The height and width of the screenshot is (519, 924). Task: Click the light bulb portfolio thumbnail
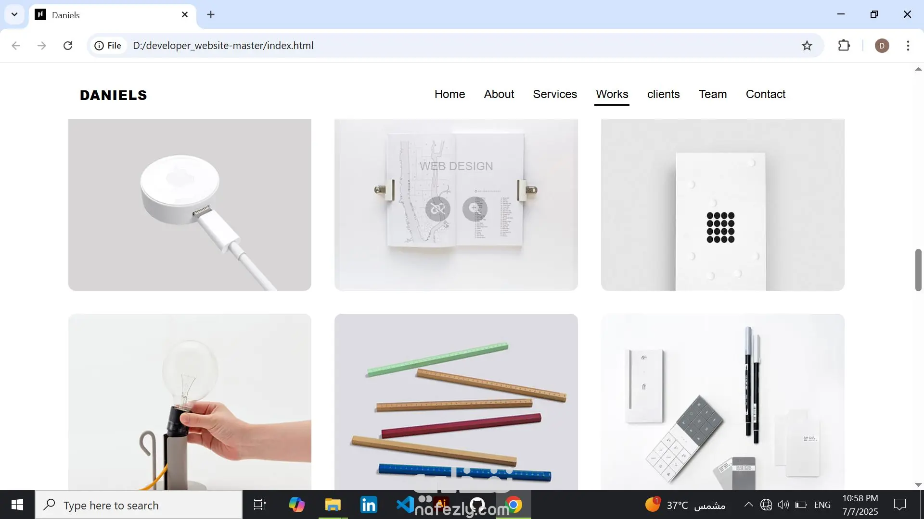click(x=190, y=402)
